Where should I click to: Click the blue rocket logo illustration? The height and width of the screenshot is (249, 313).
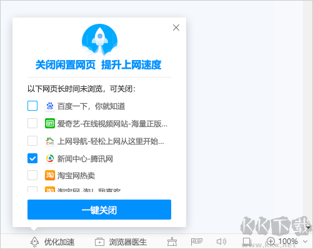99,40
